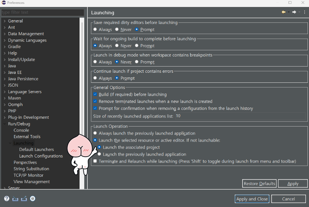309x207 pixels.
Task: Open the three-dot view menu
Action: [x=304, y=12]
